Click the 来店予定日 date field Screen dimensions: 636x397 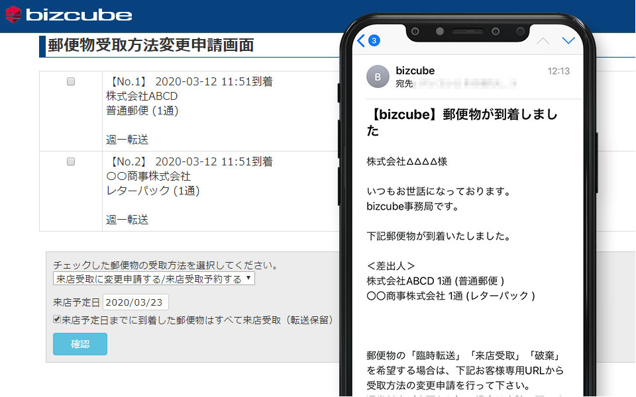point(135,302)
